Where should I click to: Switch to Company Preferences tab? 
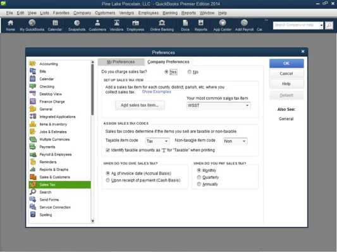168,62
